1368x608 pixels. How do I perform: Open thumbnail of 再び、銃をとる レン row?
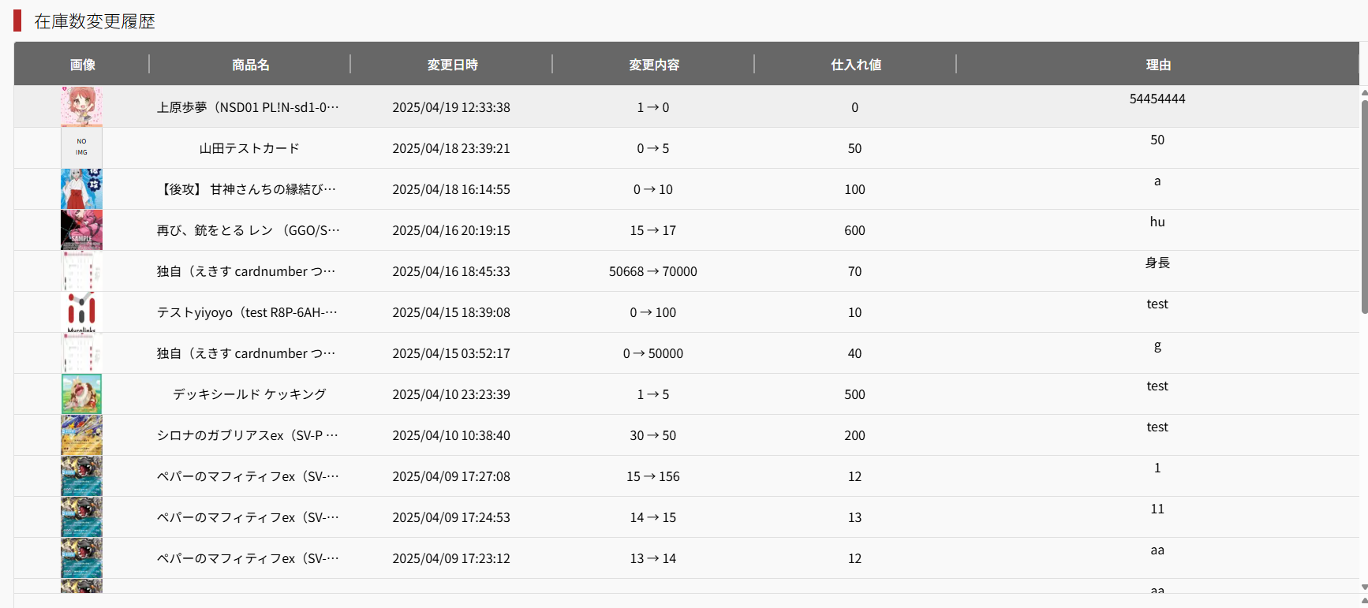pos(81,229)
